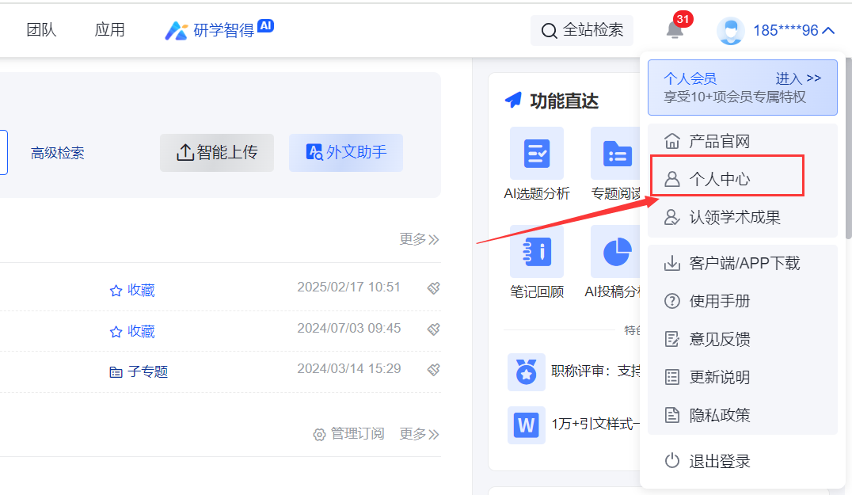The image size is (852, 495).
Task: Click the W citation style icon
Action: (x=526, y=425)
